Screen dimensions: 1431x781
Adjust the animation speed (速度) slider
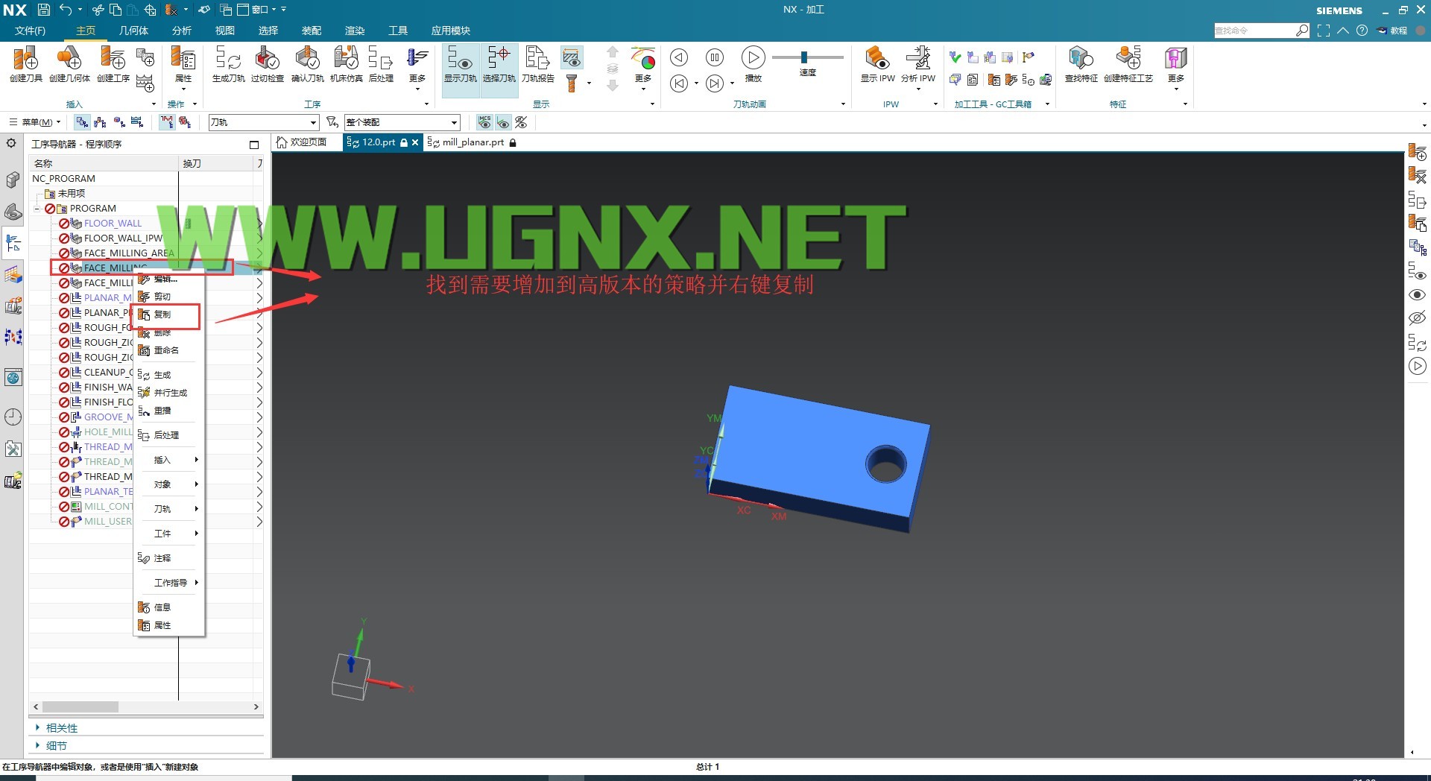point(804,57)
